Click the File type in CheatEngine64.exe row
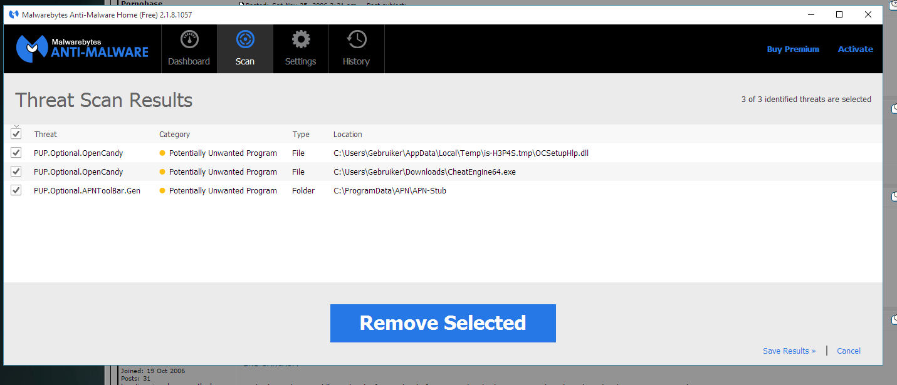This screenshot has width=897, height=385. click(298, 172)
